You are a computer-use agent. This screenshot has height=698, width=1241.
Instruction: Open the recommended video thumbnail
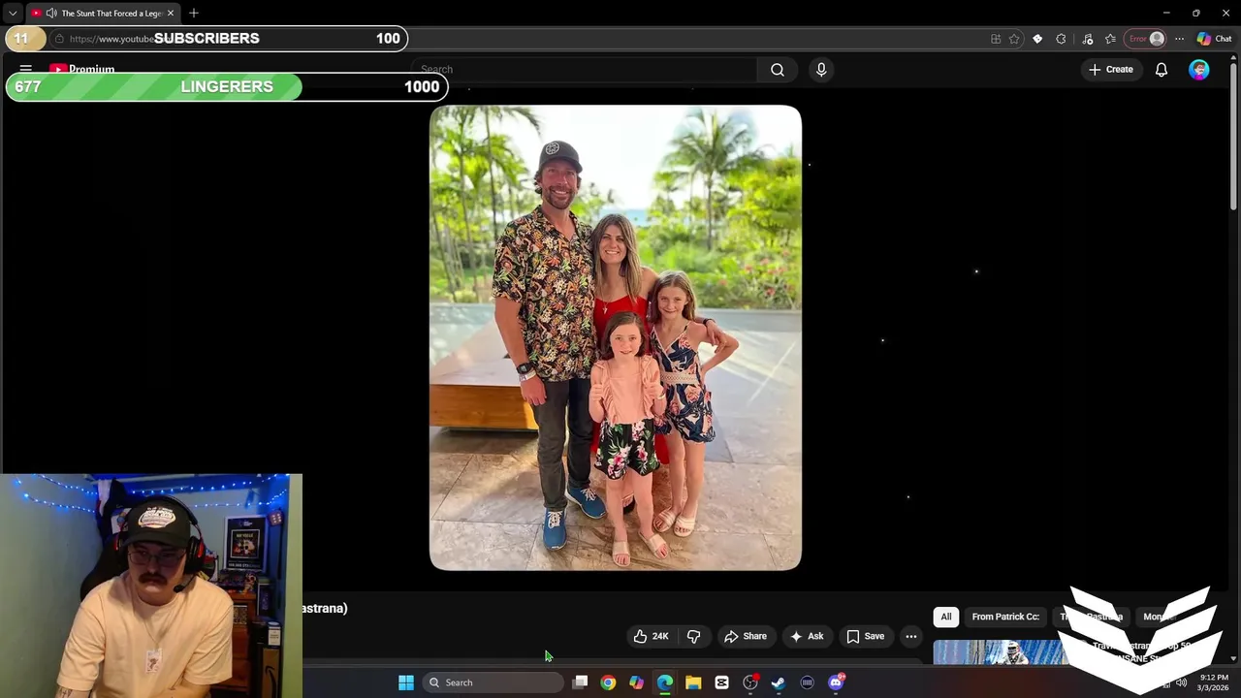click(x=999, y=652)
